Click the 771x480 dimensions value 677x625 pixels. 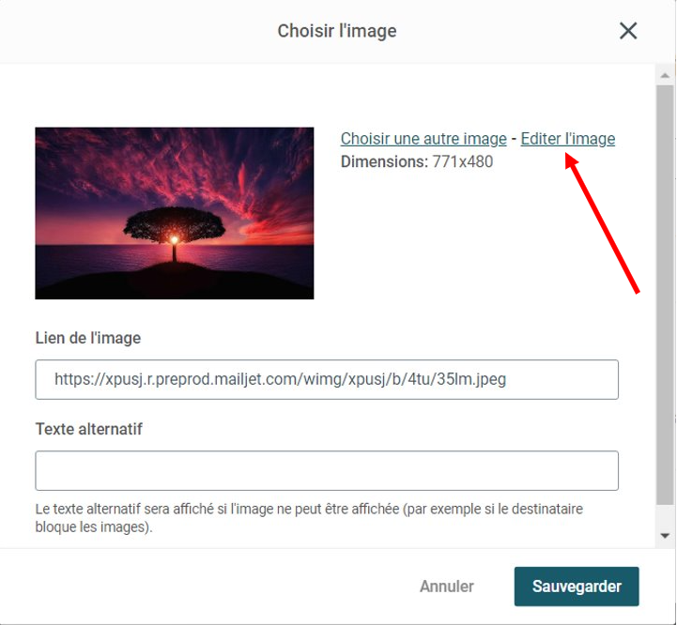coord(462,161)
